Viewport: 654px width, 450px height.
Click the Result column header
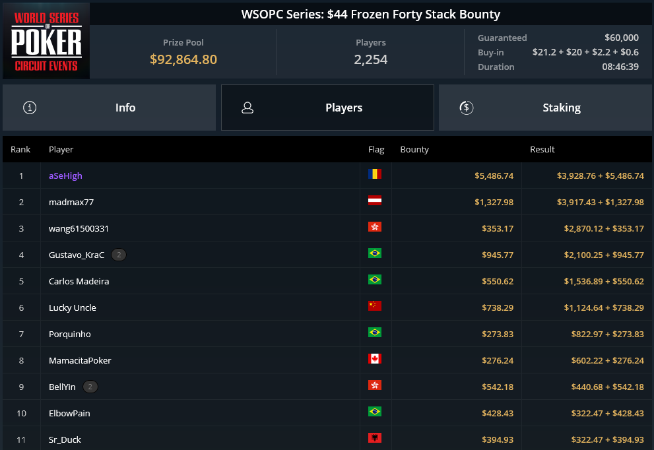542,149
